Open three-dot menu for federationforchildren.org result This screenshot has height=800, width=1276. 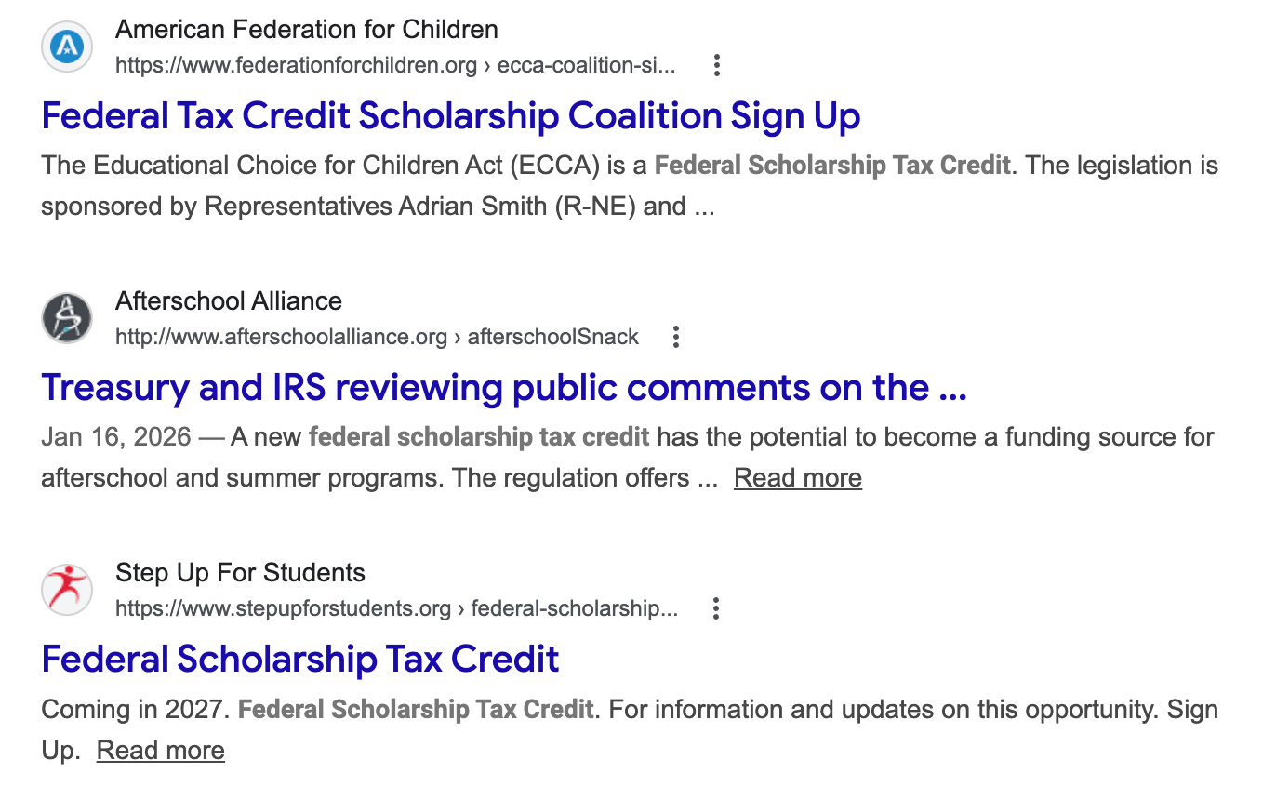[x=716, y=65]
